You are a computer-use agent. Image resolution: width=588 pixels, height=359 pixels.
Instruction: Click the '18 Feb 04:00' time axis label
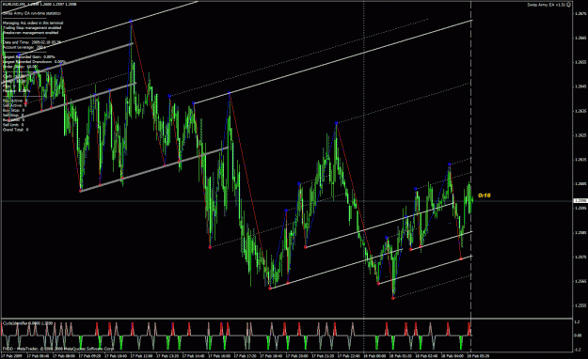[x=453, y=355]
